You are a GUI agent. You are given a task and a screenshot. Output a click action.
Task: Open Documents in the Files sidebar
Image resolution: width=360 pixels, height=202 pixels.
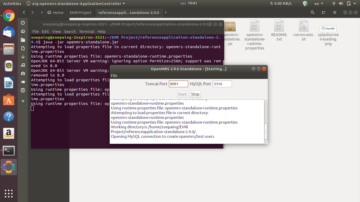23,48
